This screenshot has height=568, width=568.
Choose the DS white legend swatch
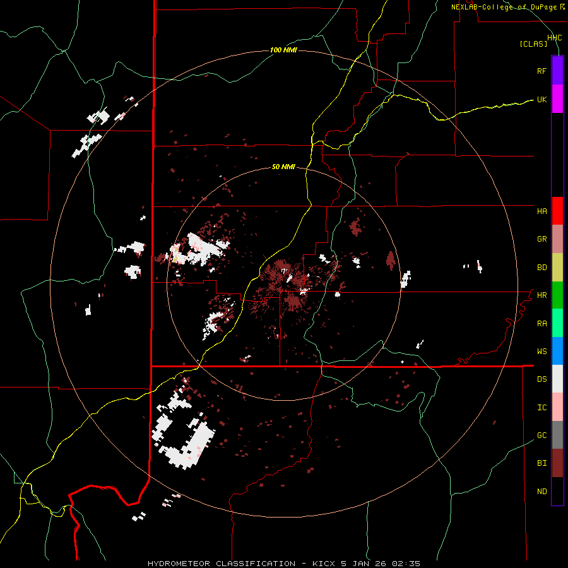click(x=557, y=379)
